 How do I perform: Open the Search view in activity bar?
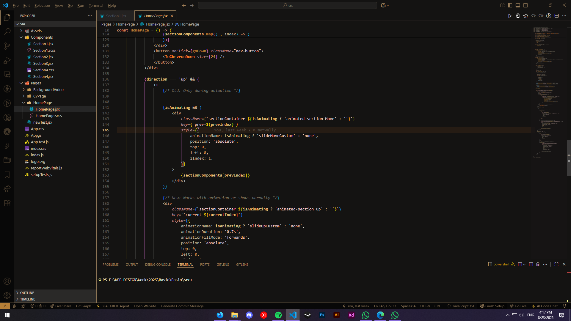[x=7, y=32]
